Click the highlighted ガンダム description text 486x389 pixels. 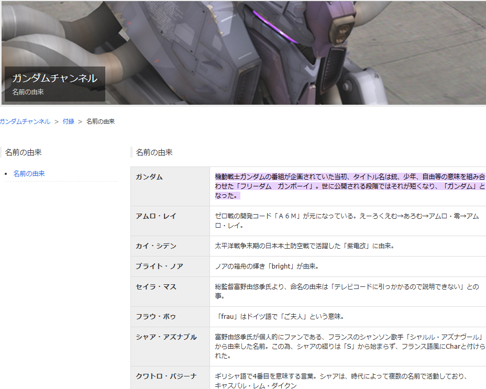click(350, 186)
